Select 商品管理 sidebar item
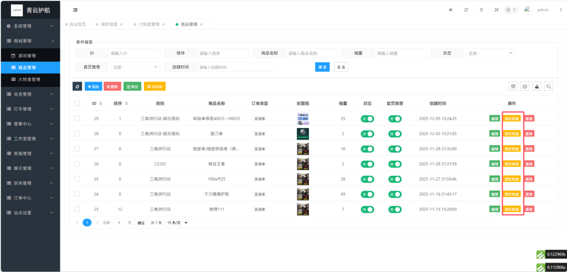 click(x=30, y=68)
